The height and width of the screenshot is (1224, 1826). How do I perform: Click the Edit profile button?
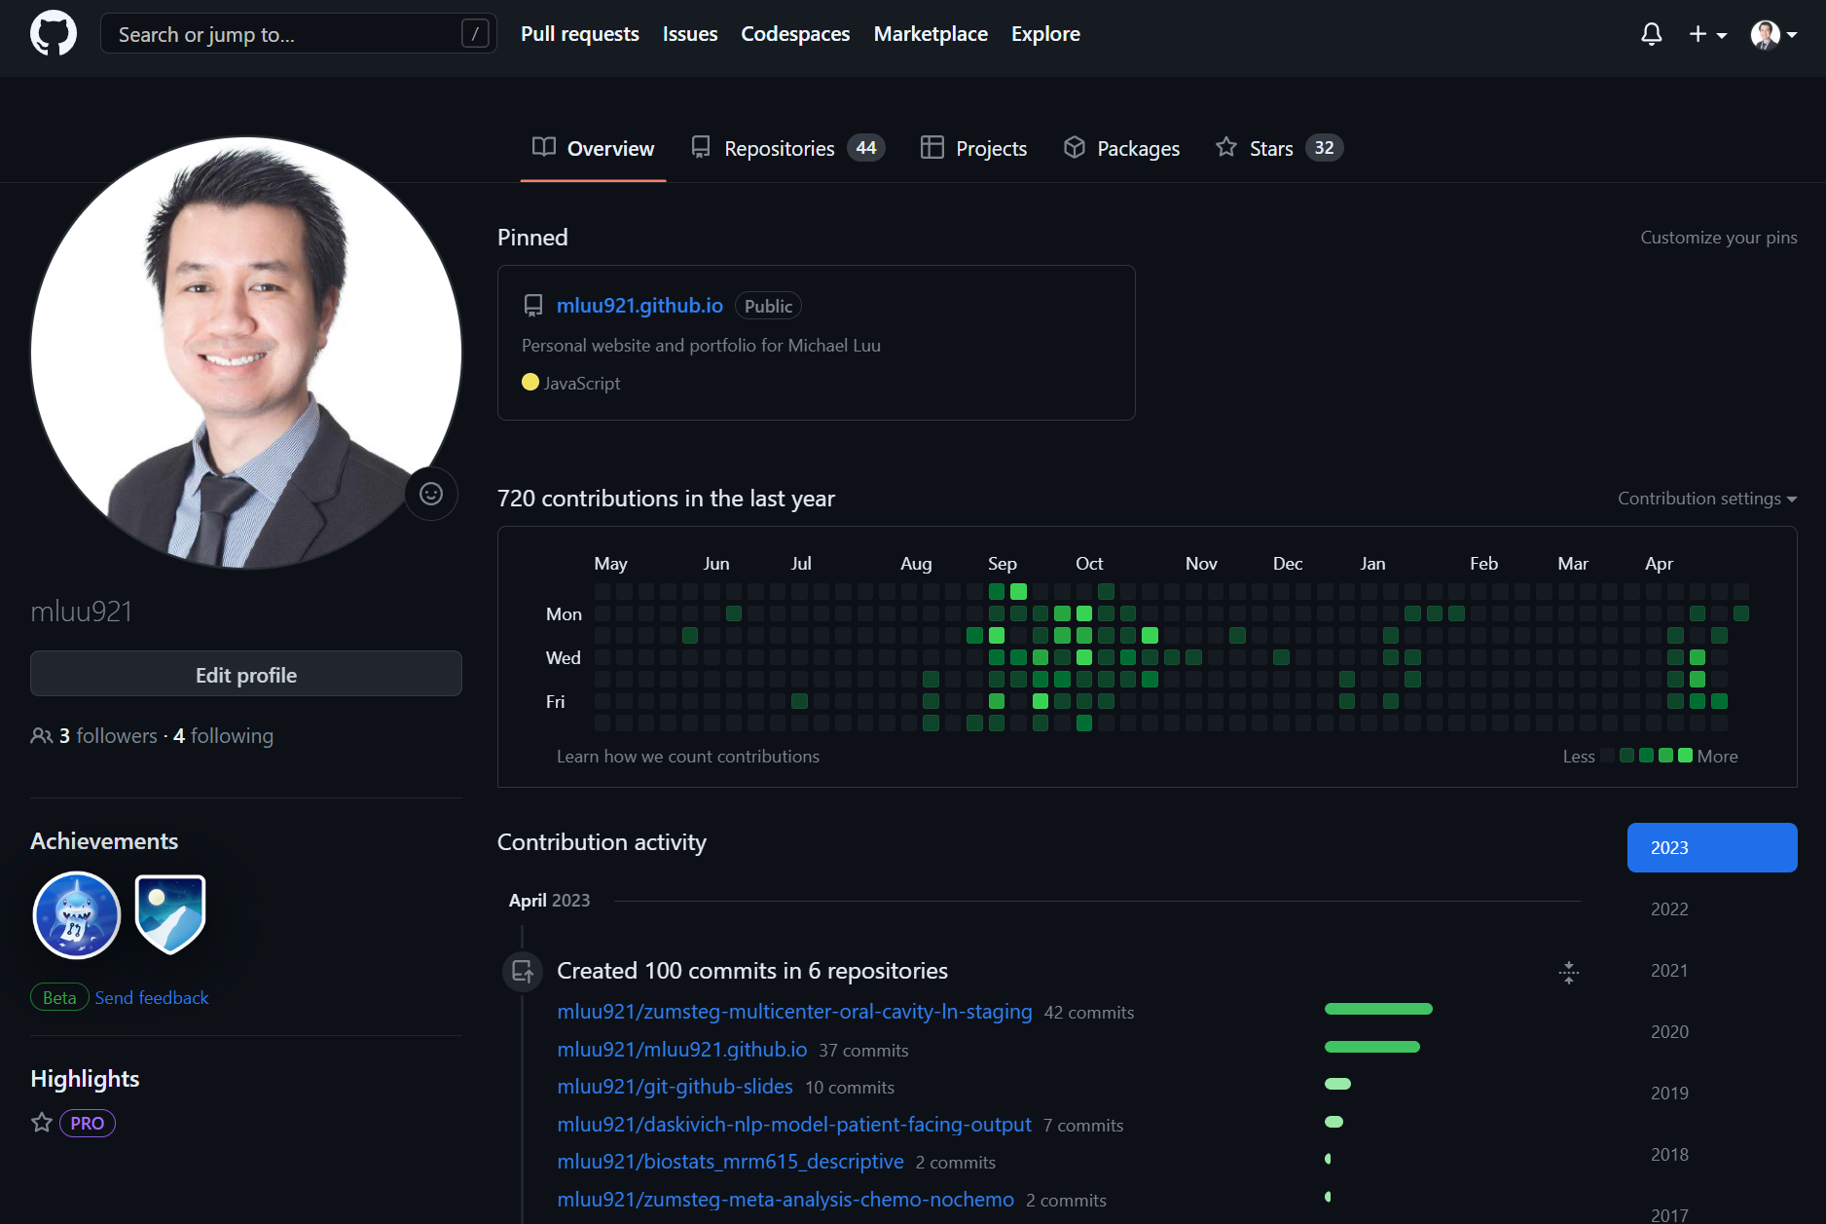pos(246,674)
